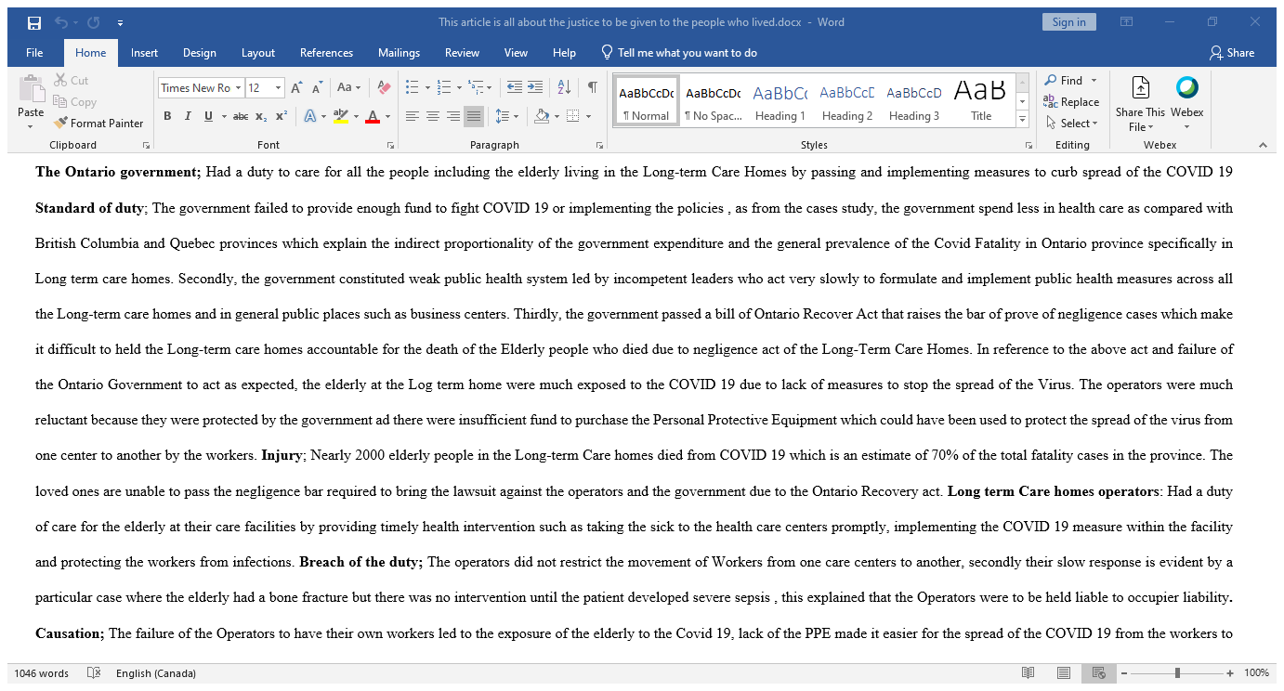Image resolution: width=1284 pixels, height=691 pixels.
Task: Open Customize Quick Access Toolbar arrow
Action: tap(121, 22)
